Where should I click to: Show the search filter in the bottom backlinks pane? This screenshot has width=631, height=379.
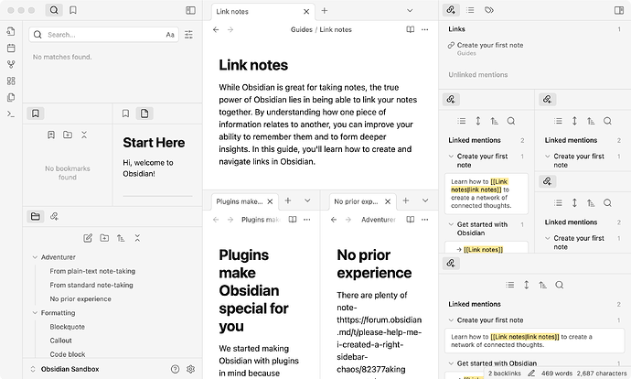click(x=560, y=285)
